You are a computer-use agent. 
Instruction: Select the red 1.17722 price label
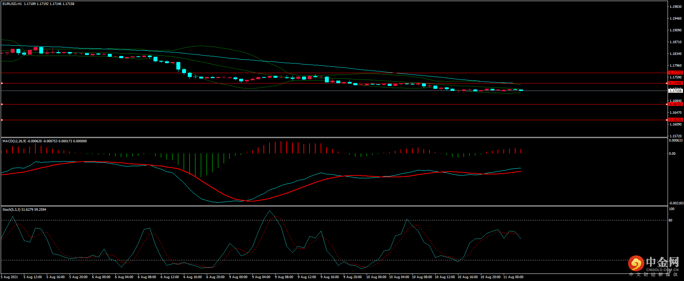pyautogui.click(x=675, y=73)
